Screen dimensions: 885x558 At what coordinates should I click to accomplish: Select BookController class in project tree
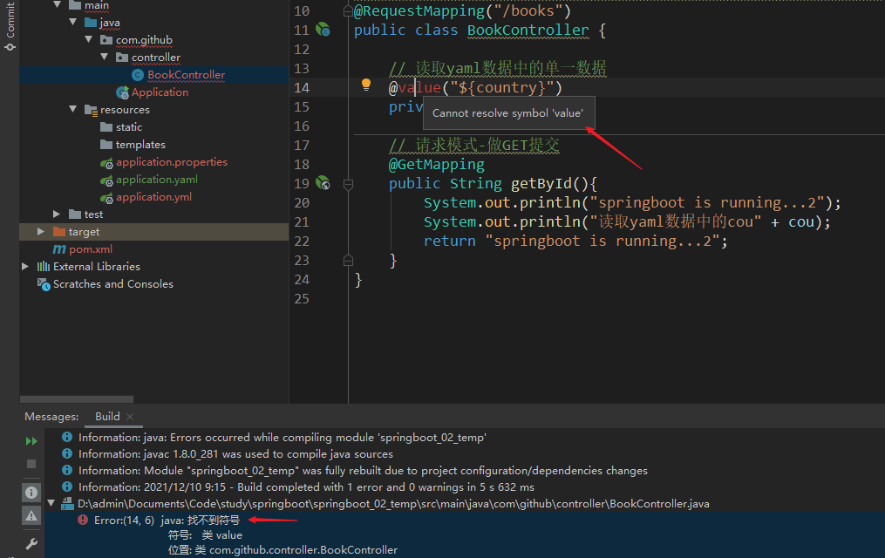(186, 74)
